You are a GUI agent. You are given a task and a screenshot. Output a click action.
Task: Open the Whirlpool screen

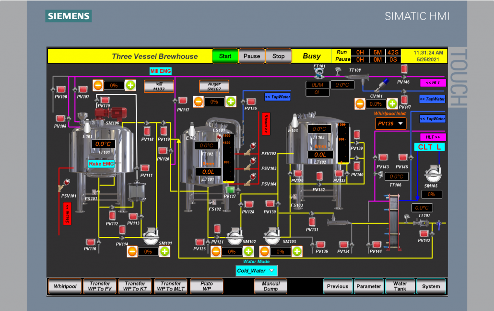[x=65, y=286]
